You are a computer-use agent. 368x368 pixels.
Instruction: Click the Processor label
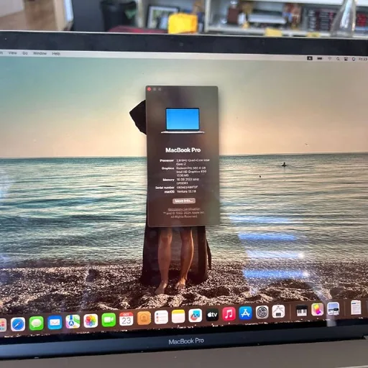tap(167, 160)
